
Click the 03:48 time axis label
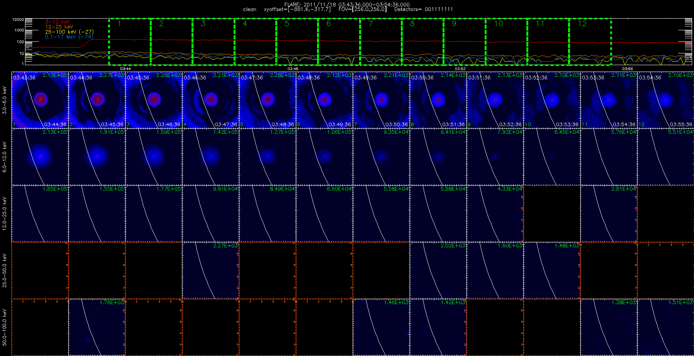(293, 69)
